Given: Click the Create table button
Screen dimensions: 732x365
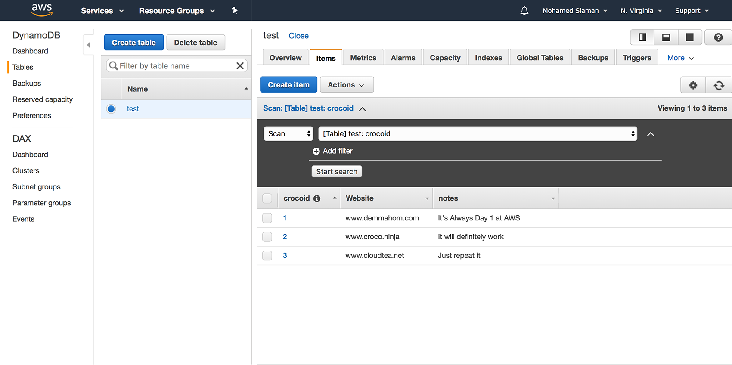Looking at the screenshot, I should 134,43.
